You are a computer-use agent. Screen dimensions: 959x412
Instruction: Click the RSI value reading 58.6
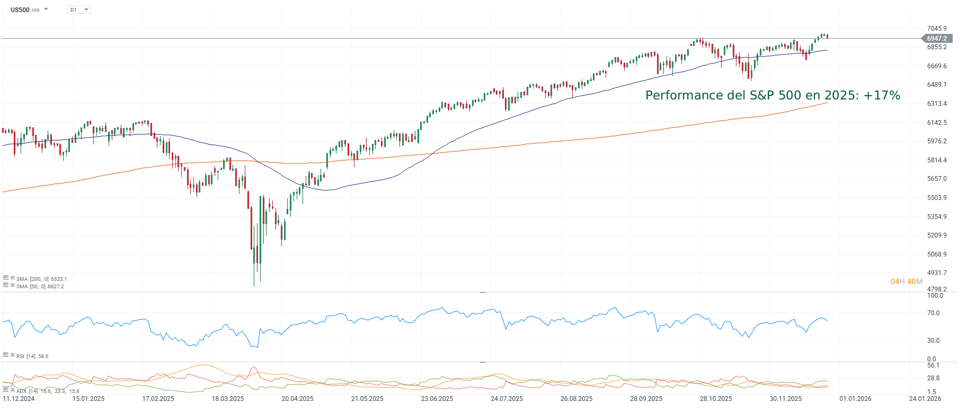coord(43,356)
